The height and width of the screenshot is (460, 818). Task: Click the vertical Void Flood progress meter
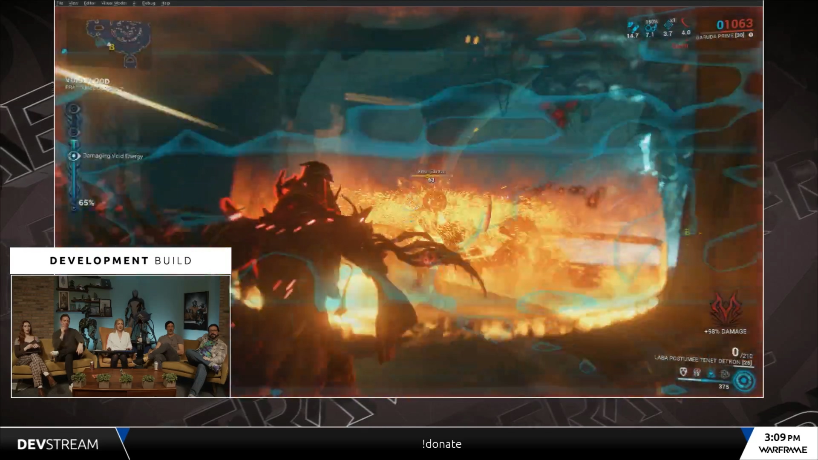[74, 158]
